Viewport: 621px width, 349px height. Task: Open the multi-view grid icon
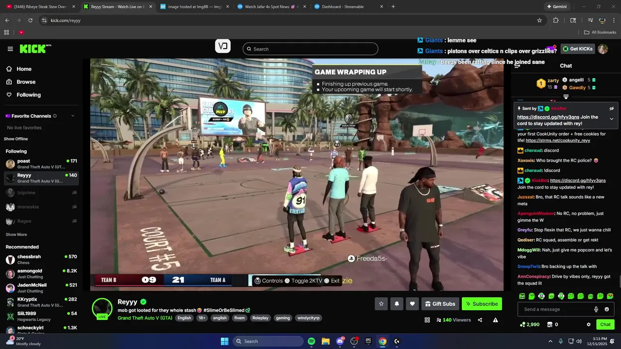pos(427,320)
